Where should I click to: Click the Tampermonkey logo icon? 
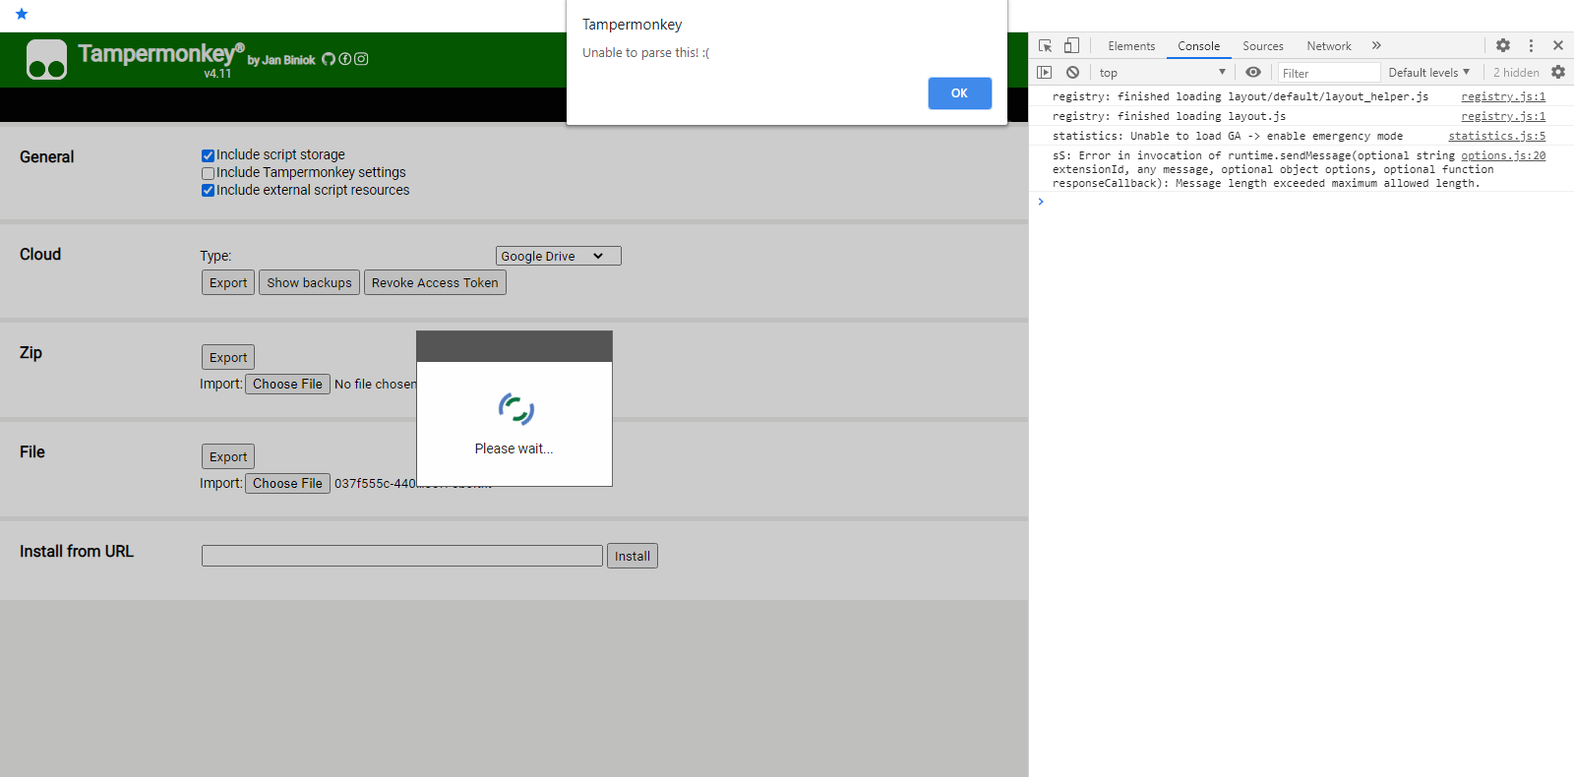tap(46, 59)
